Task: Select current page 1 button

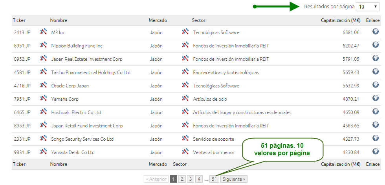Action: (173, 179)
